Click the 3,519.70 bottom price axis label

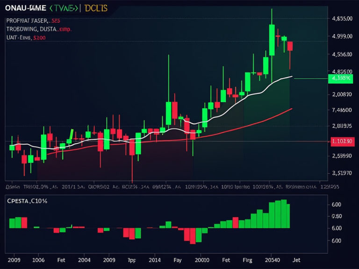pyautogui.click(x=341, y=173)
